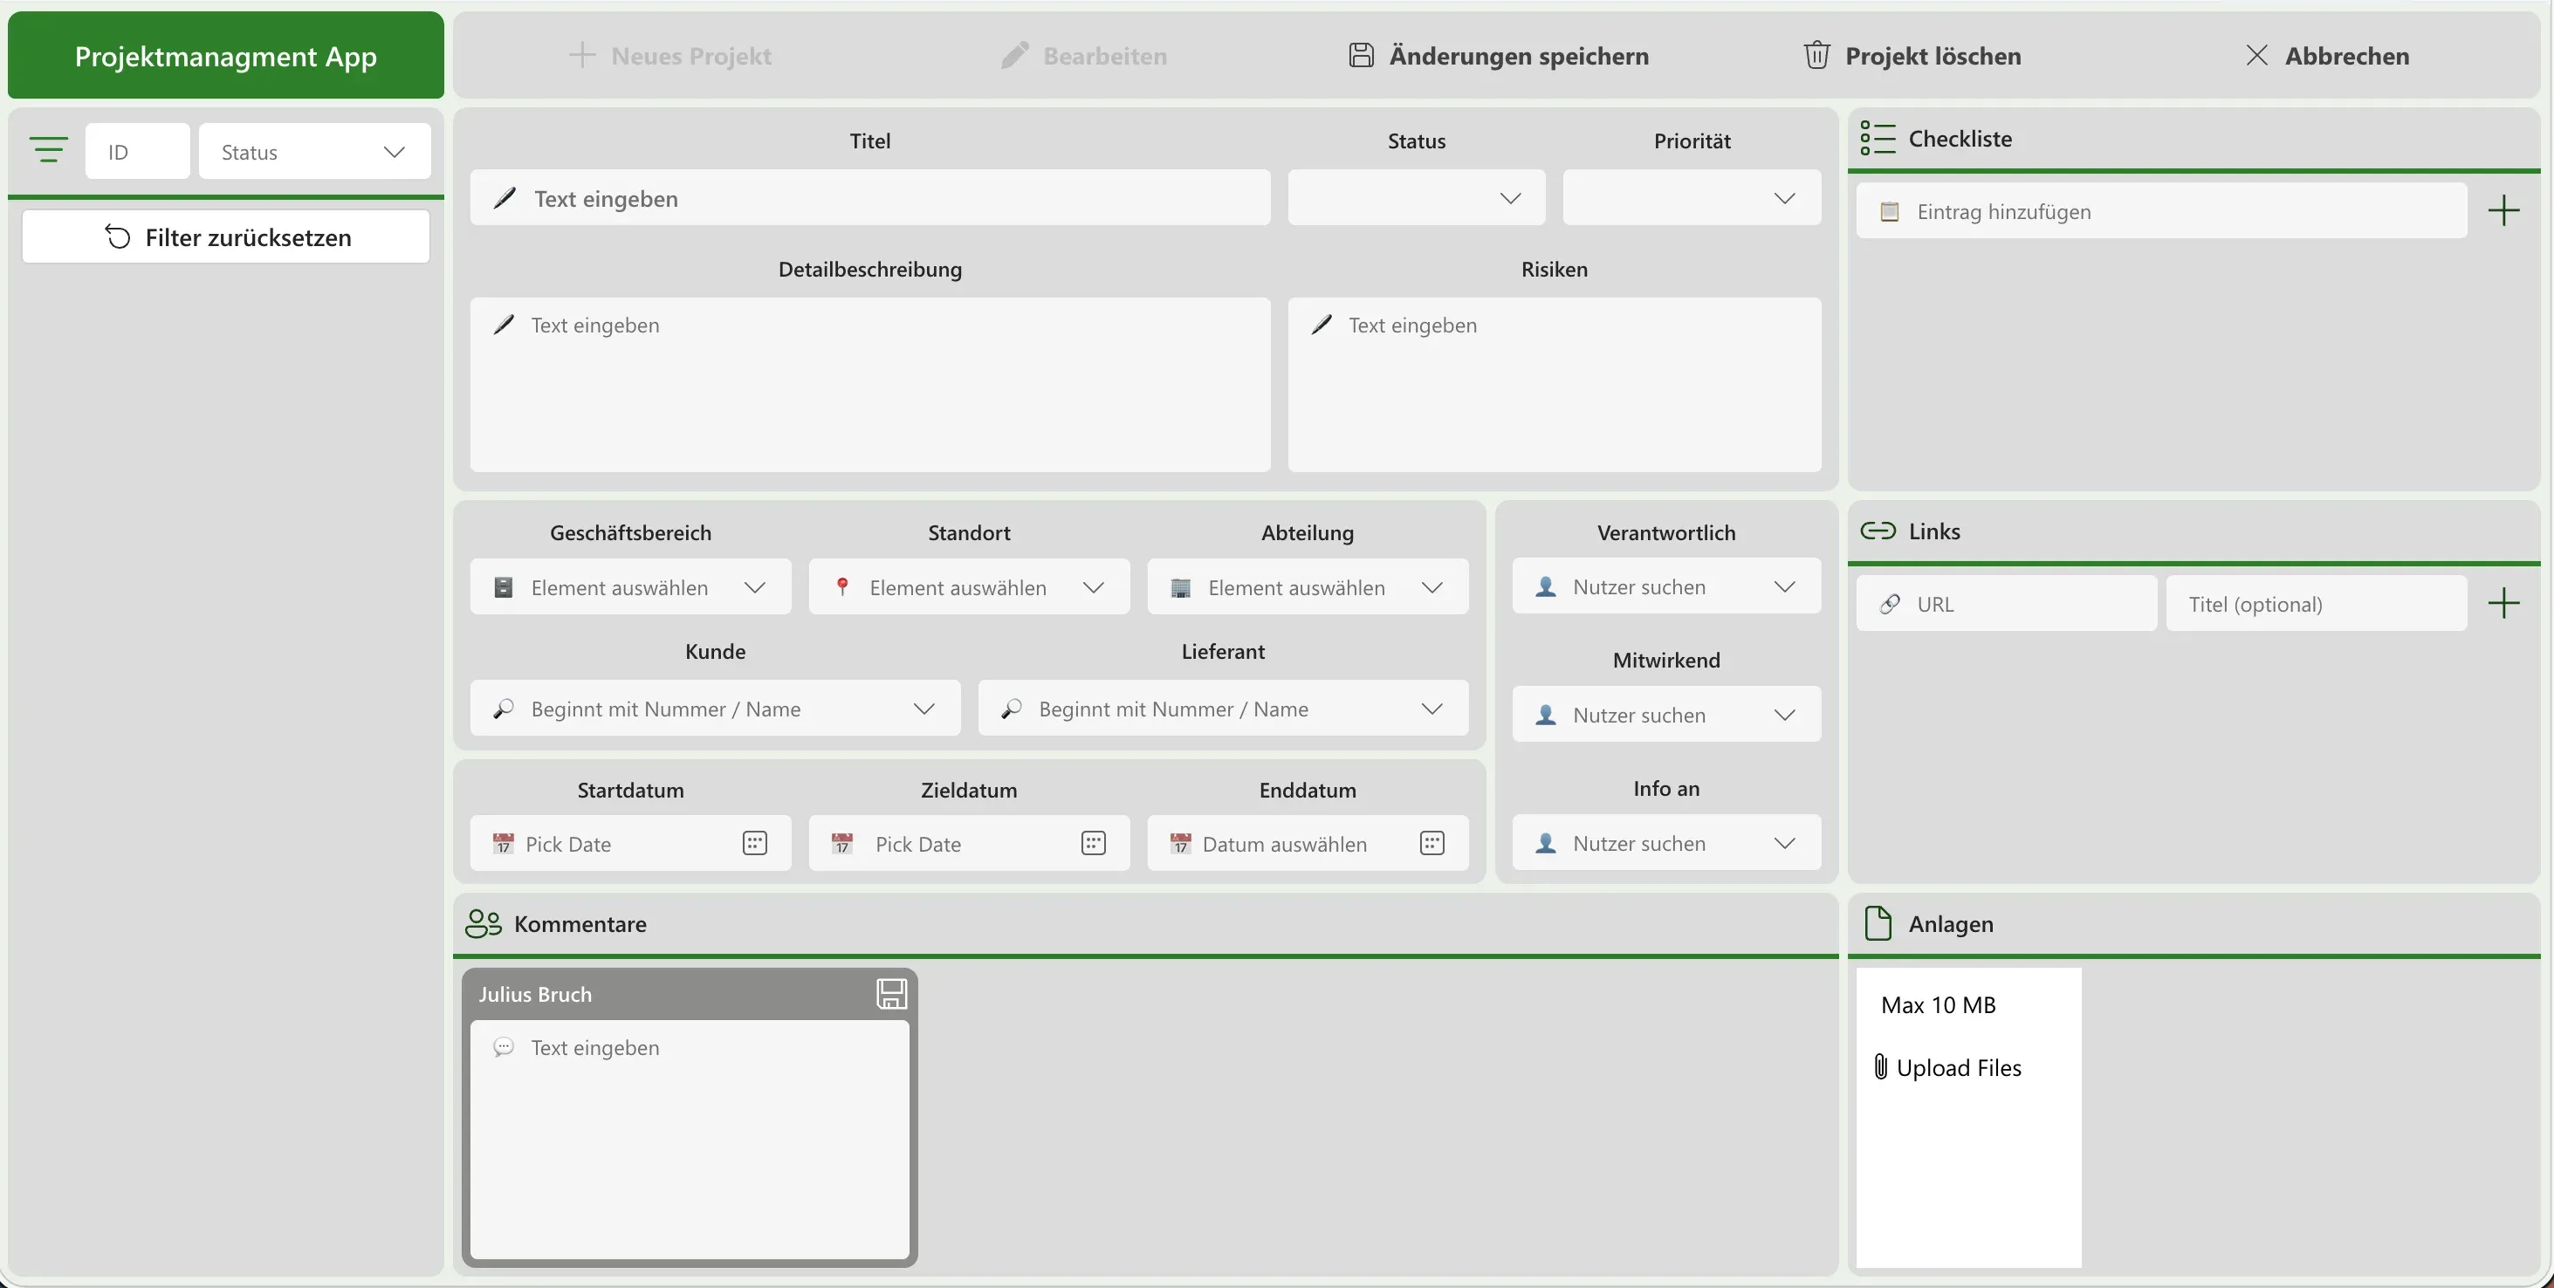Click the trash icon of Projekt löschen
2554x1288 pixels.
tap(1816, 54)
